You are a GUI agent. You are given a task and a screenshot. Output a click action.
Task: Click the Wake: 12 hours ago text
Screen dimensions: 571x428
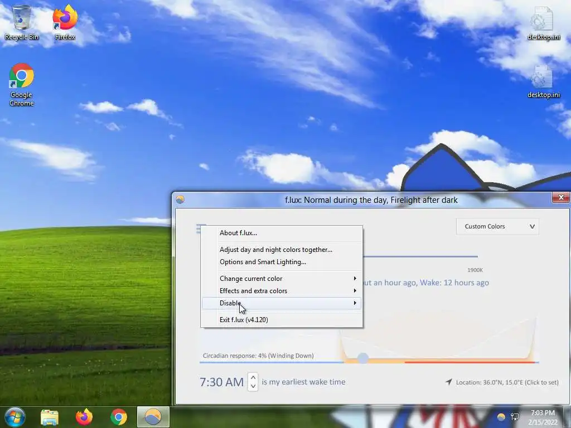tap(454, 283)
